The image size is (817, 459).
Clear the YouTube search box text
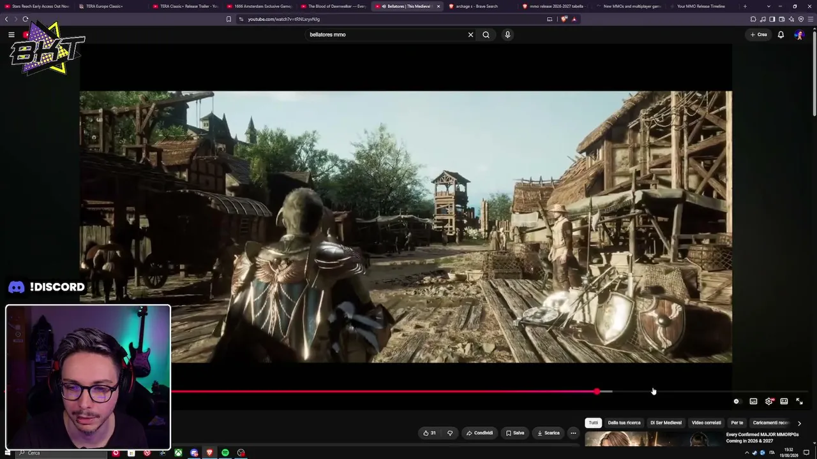(x=470, y=34)
